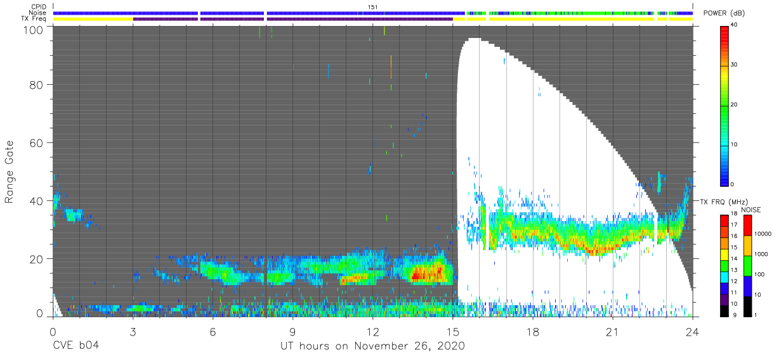Click the 18 hour tick label on the time axis
The image size is (779, 359).
point(532,331)
